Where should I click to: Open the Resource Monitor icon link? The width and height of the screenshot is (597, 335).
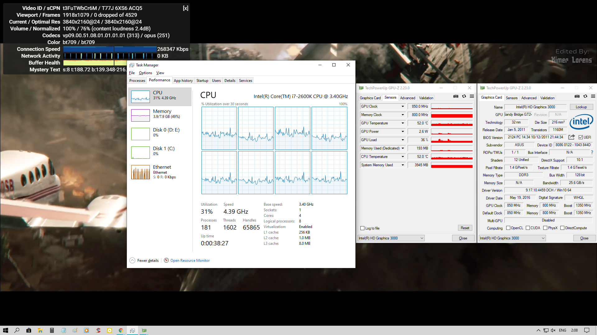(166, 261)
